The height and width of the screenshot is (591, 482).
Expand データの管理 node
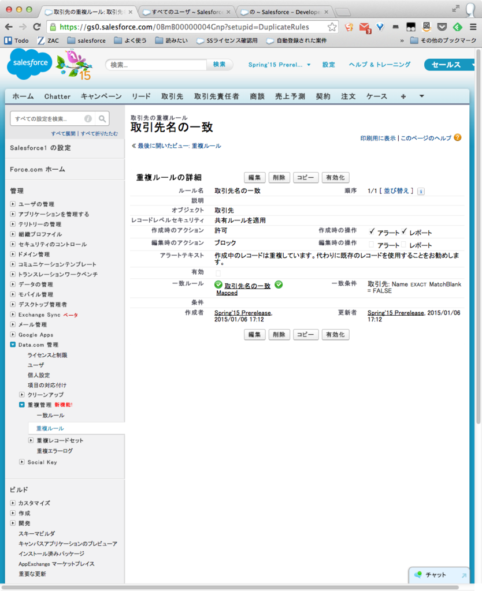[x=13, y=284]
